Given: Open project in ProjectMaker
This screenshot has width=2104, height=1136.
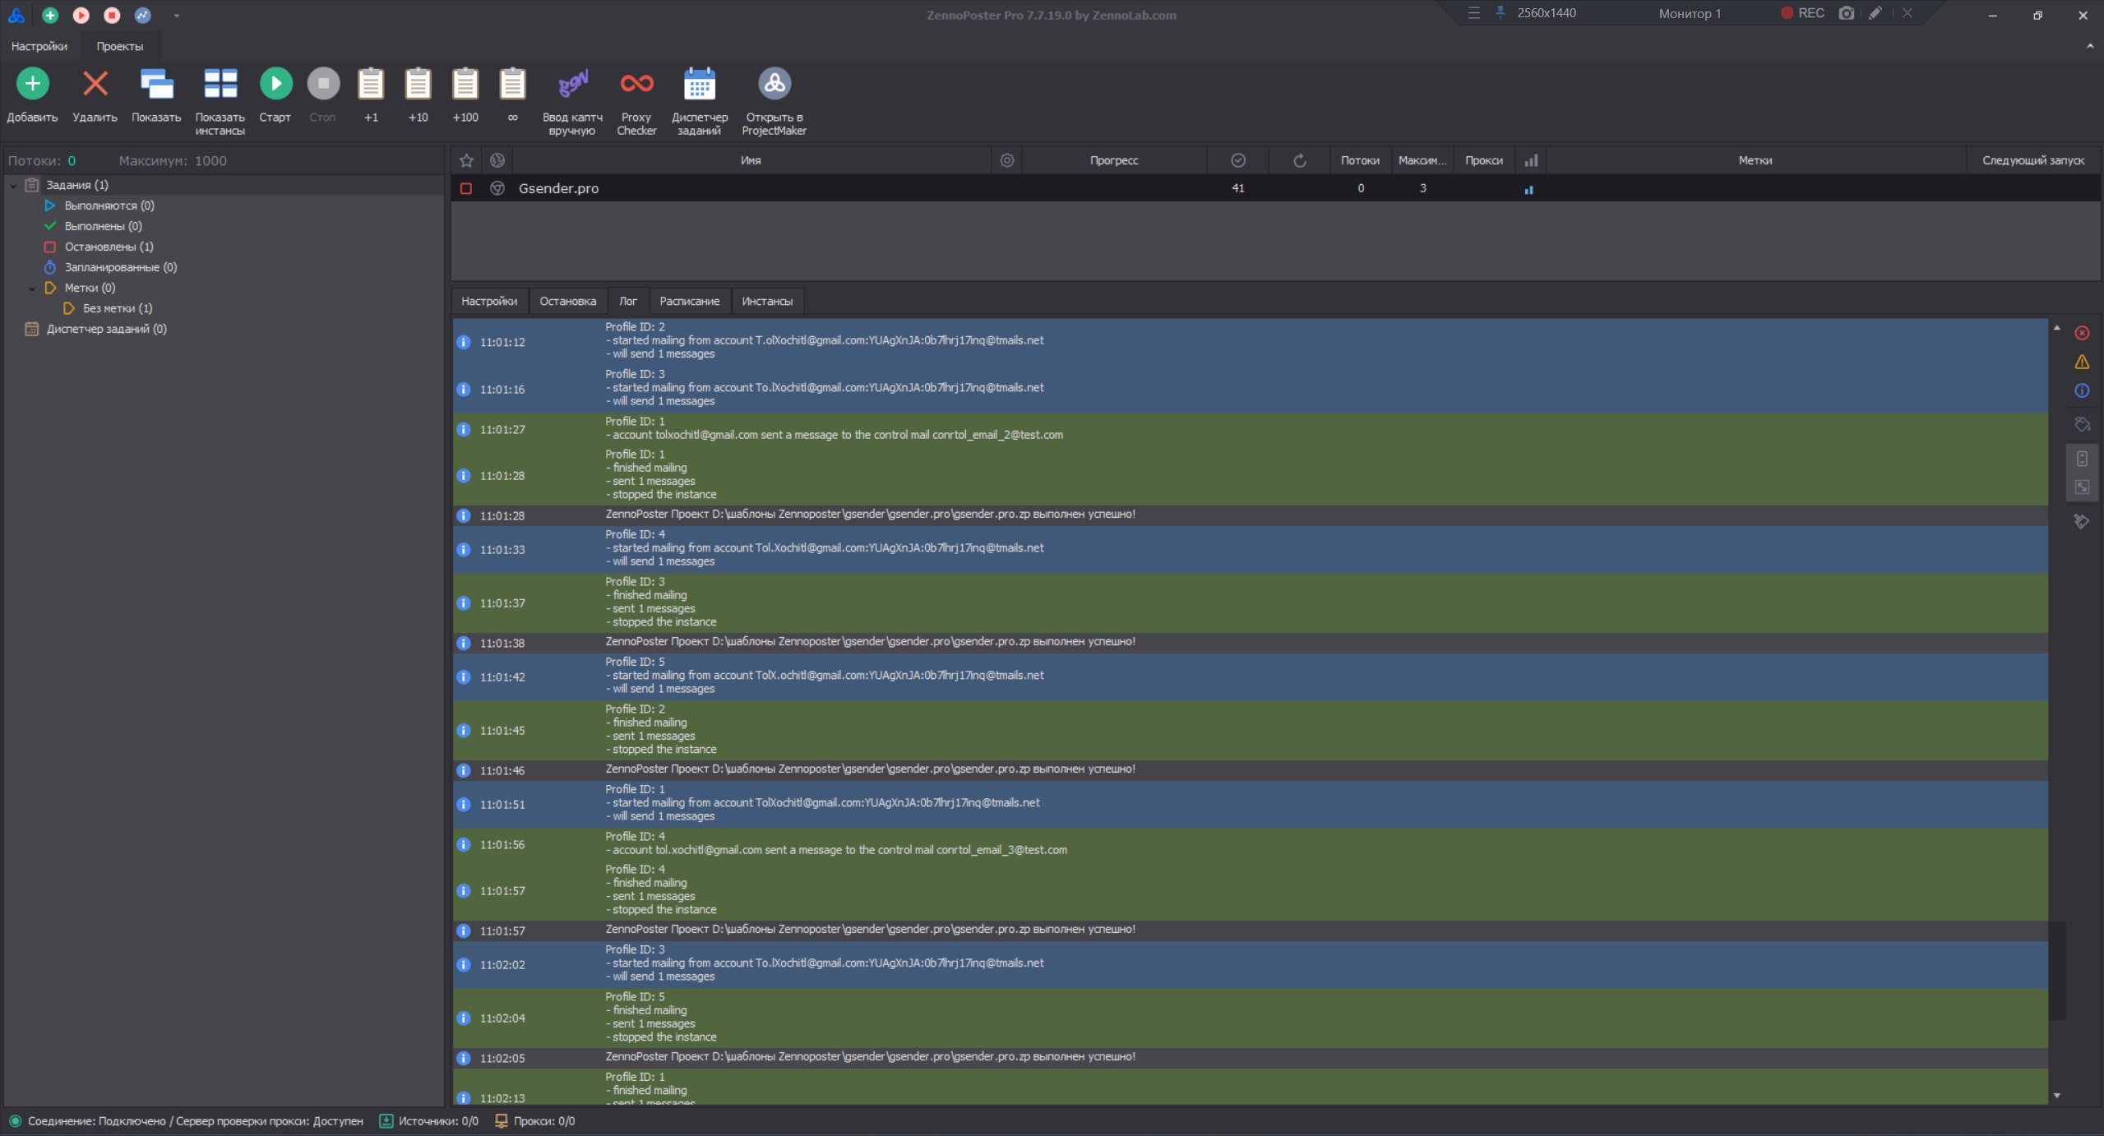Looking at the screenshot, I should [775, 83].
